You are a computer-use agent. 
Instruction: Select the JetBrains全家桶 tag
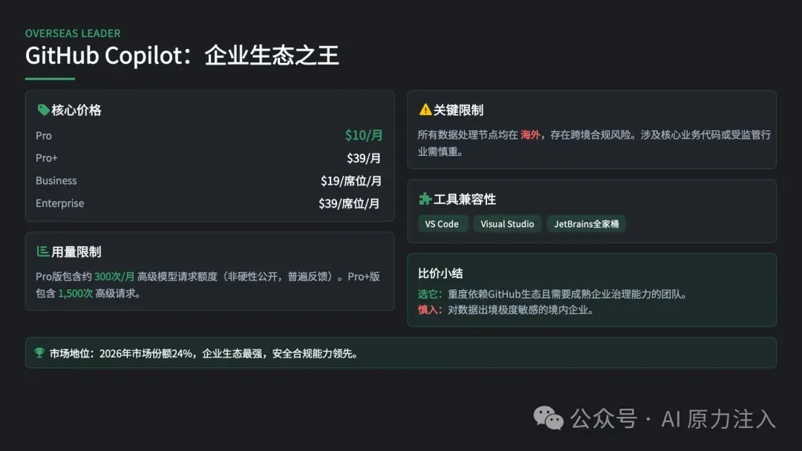point(586,224)
